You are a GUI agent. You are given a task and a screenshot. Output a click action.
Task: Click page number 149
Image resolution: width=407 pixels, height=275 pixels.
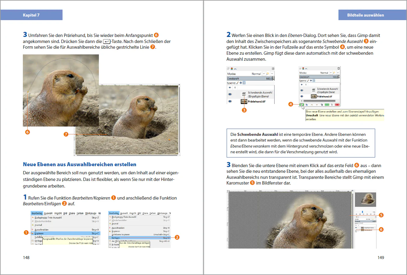(381, 258)
